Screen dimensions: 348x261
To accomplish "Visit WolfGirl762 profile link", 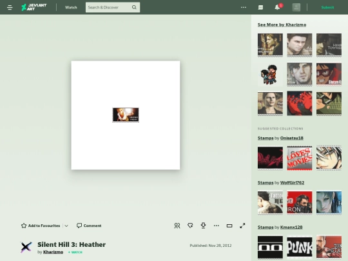I will [292, 182].
